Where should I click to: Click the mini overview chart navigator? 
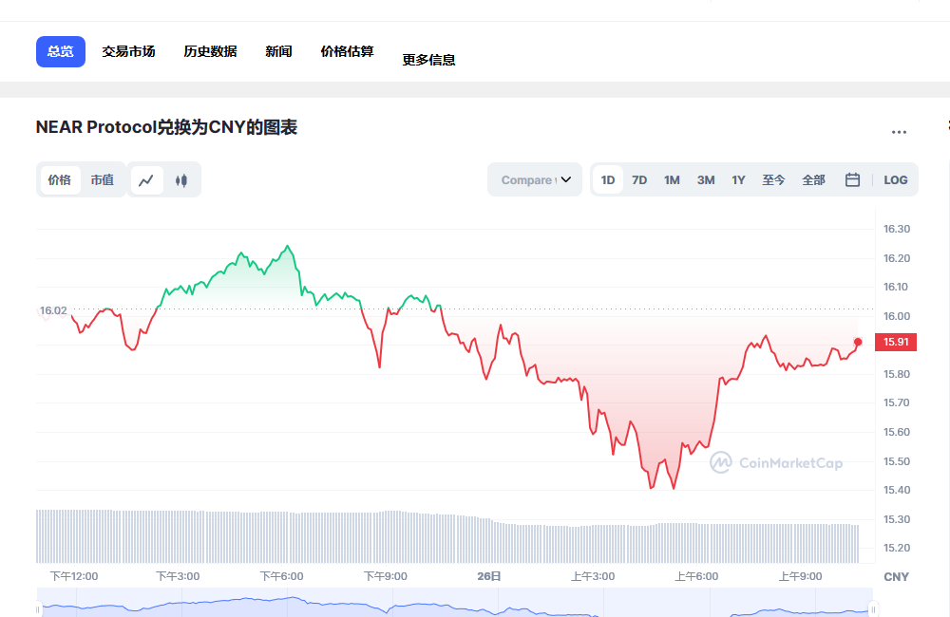[456, 603]
